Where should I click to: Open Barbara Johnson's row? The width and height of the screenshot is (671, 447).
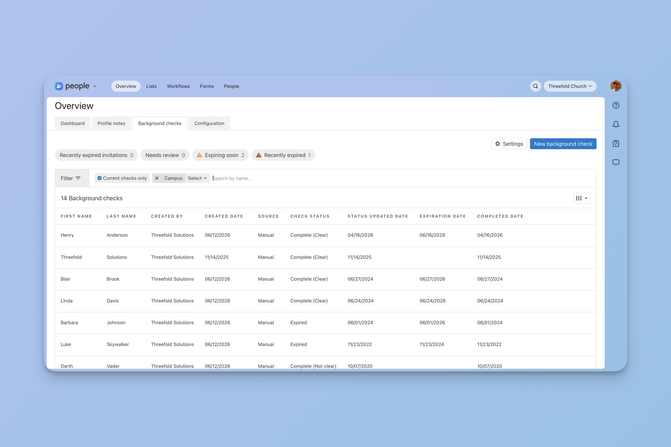pyautogui.click(x=326, y=323)
